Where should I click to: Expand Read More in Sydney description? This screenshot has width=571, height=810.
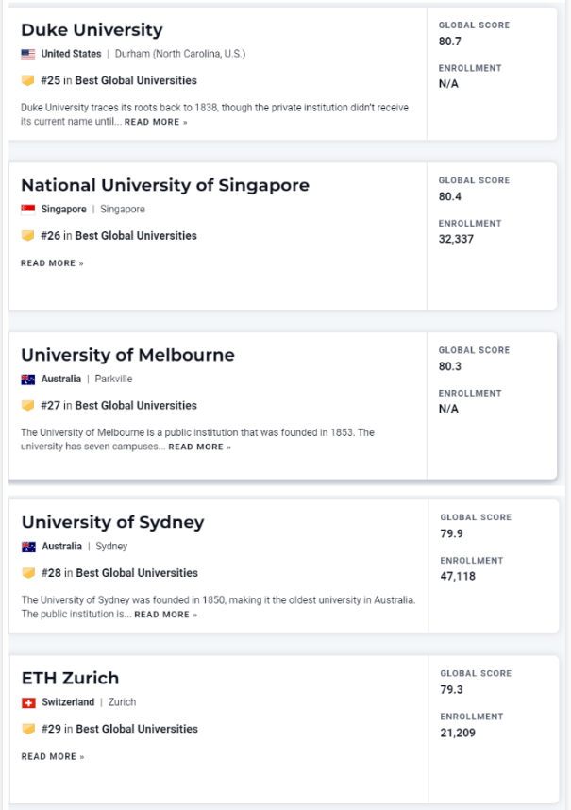165,615
